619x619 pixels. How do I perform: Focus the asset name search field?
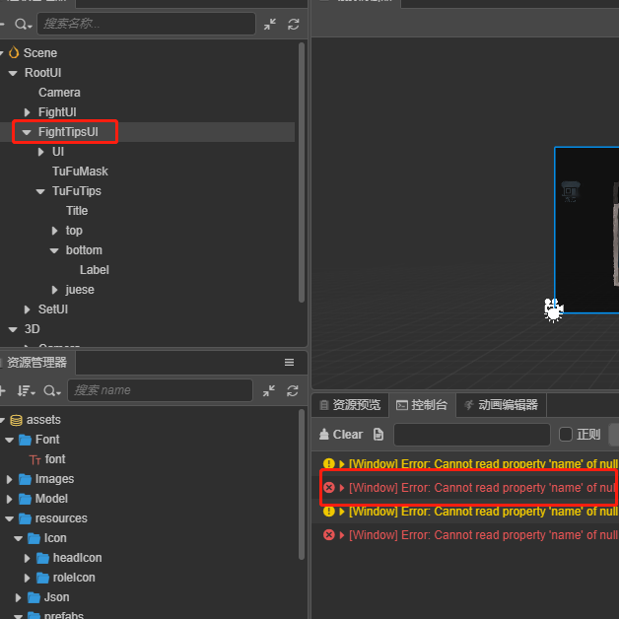point(160,390)
